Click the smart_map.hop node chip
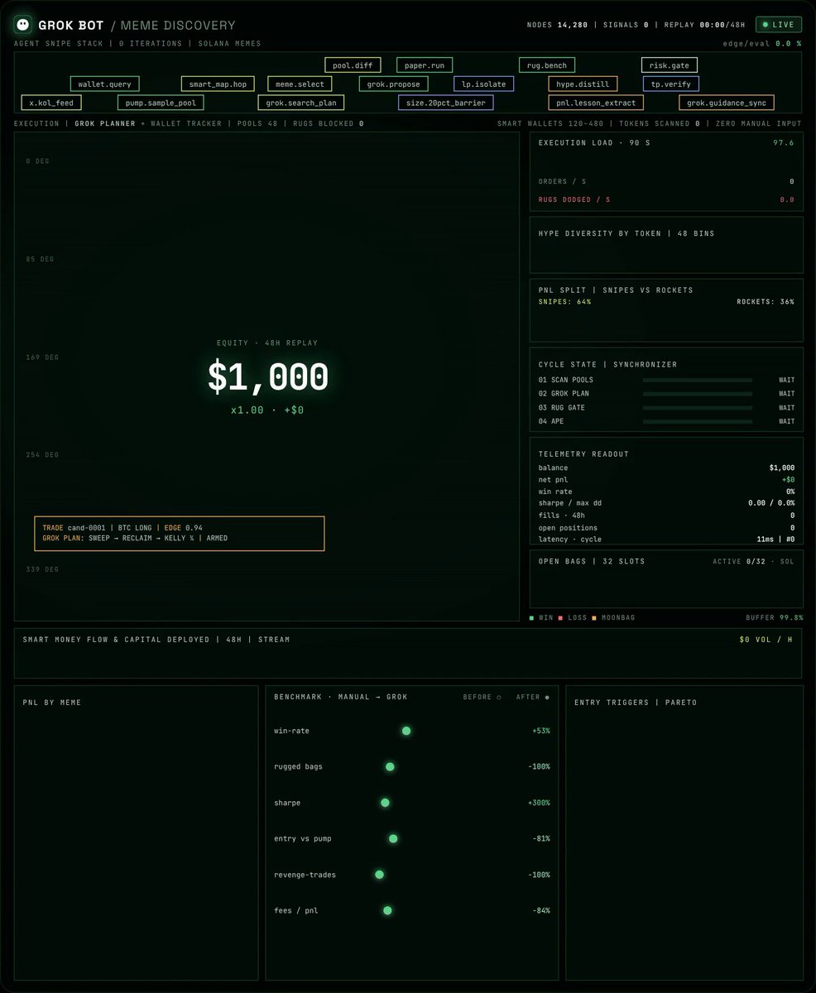The height and width of the screenshot is (993, 816). 218,84
